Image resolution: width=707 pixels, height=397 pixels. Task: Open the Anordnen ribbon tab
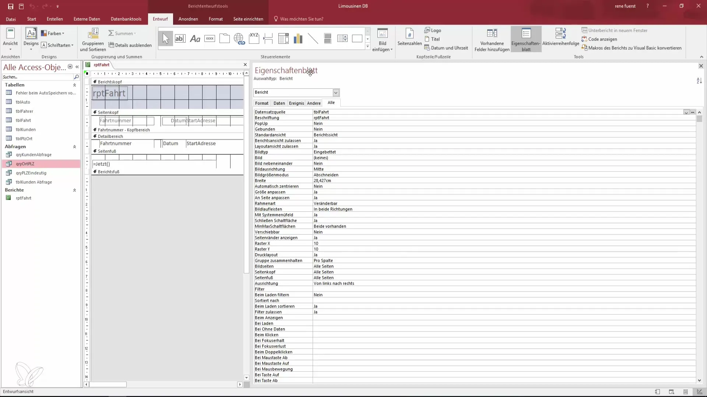(188, 19)
